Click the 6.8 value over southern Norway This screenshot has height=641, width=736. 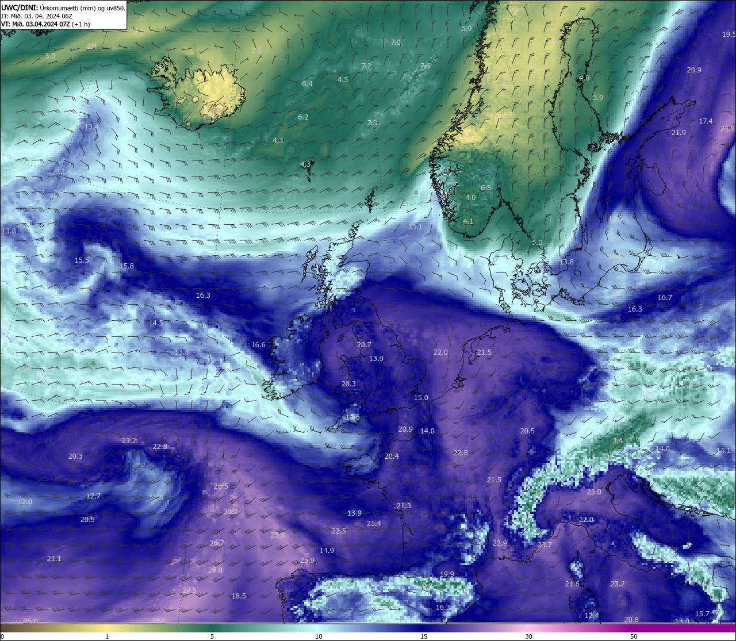point(486,188)
